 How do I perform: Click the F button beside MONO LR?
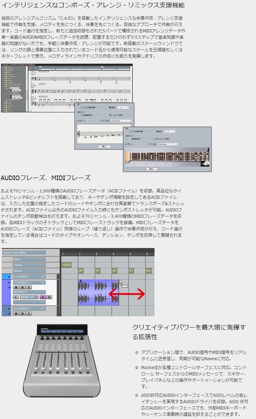point(16,297)
